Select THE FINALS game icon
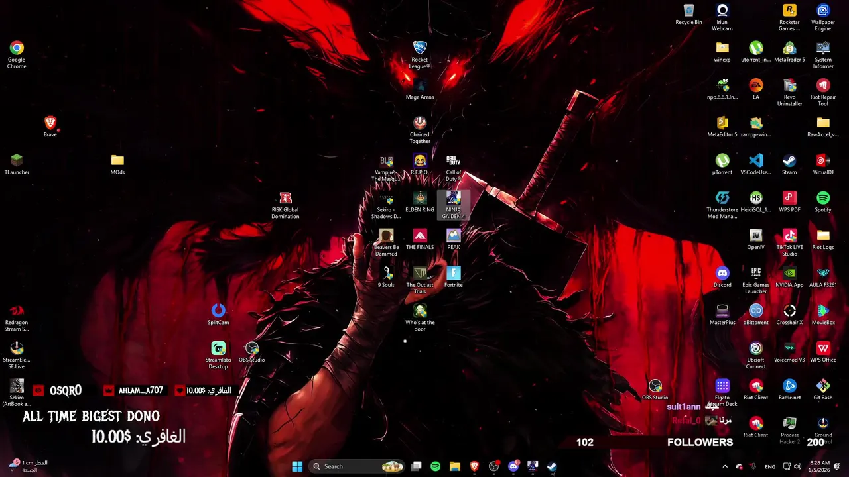This screenshot has width=849, height=477. (420, 239)
